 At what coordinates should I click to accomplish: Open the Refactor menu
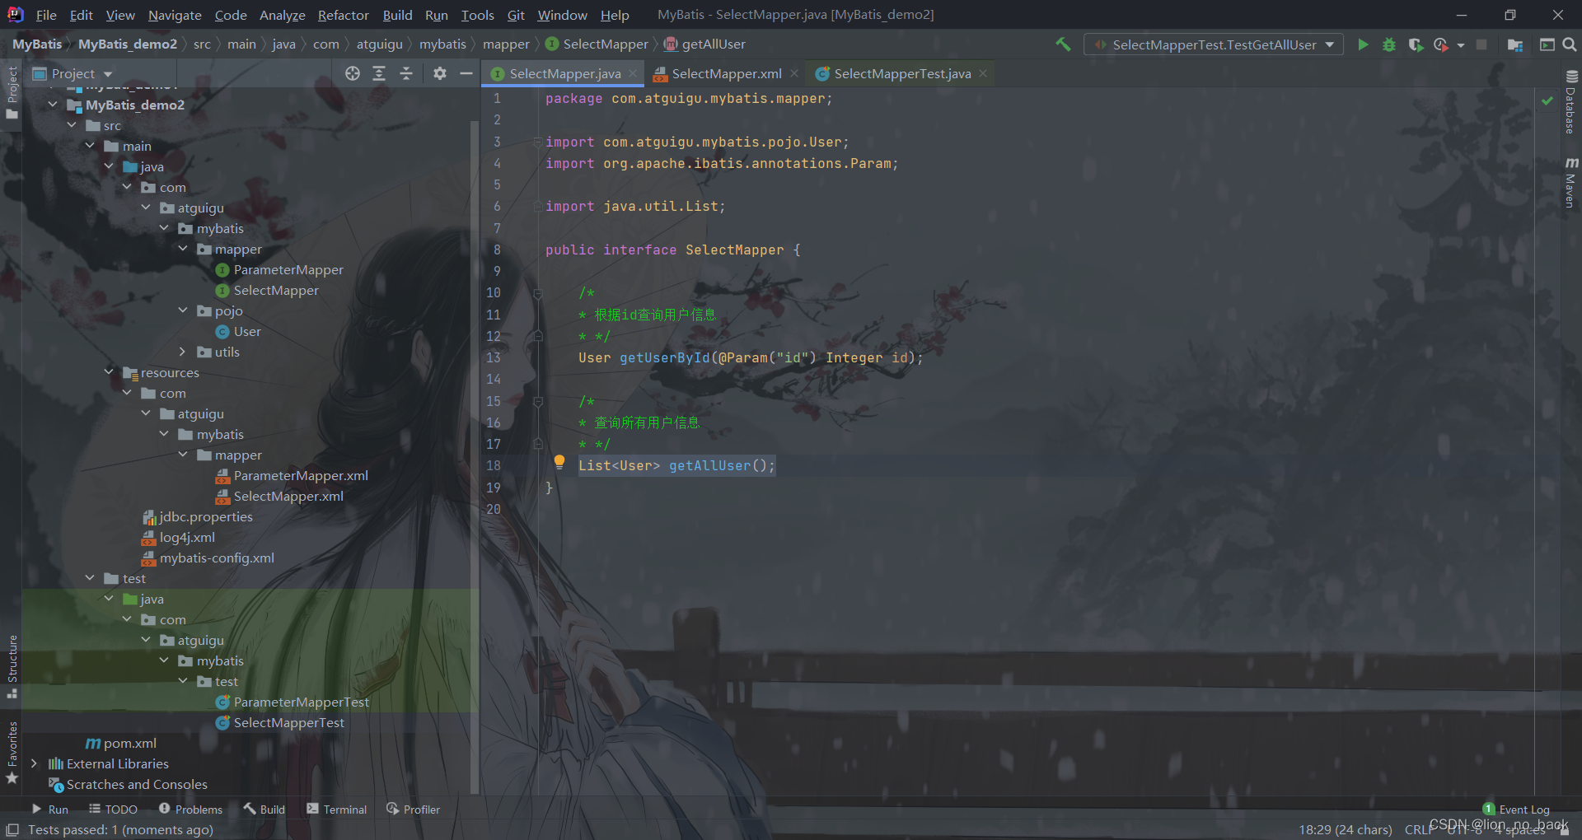point(343,15)
